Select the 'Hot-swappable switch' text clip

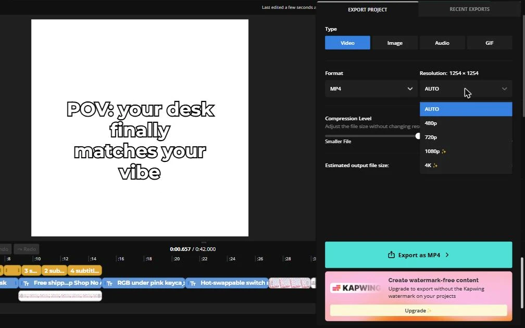[227, 283]
